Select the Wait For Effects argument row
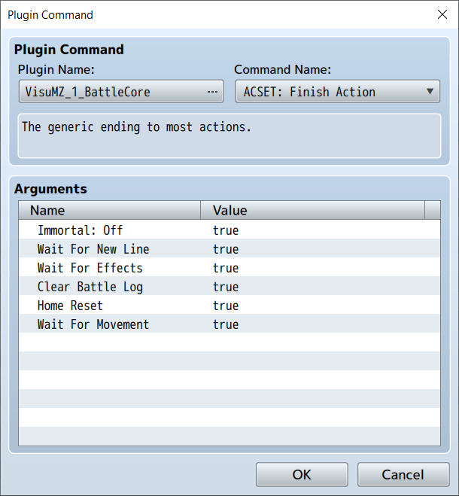 click(x=90, y=268)
